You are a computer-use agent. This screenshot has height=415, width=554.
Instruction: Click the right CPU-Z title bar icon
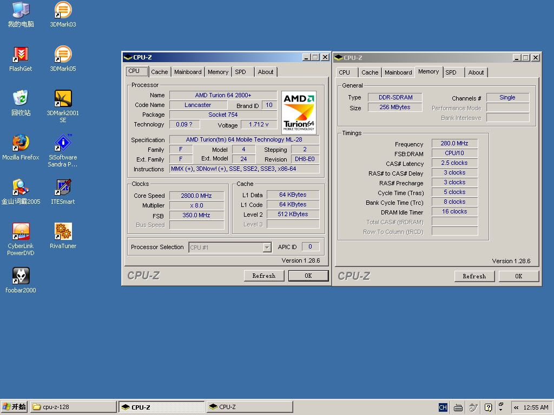(x=339, y=57)
